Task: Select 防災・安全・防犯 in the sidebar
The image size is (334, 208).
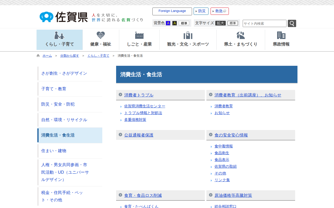Action: [x=58, y=104]
